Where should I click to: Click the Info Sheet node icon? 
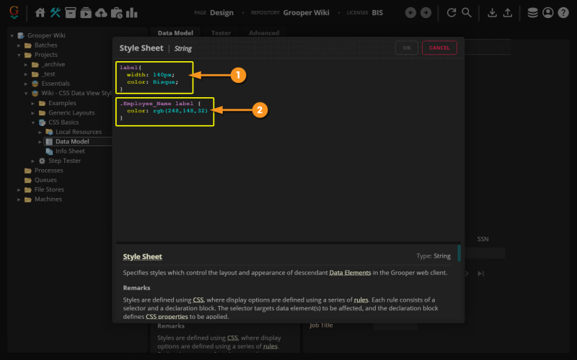point(49,151)
